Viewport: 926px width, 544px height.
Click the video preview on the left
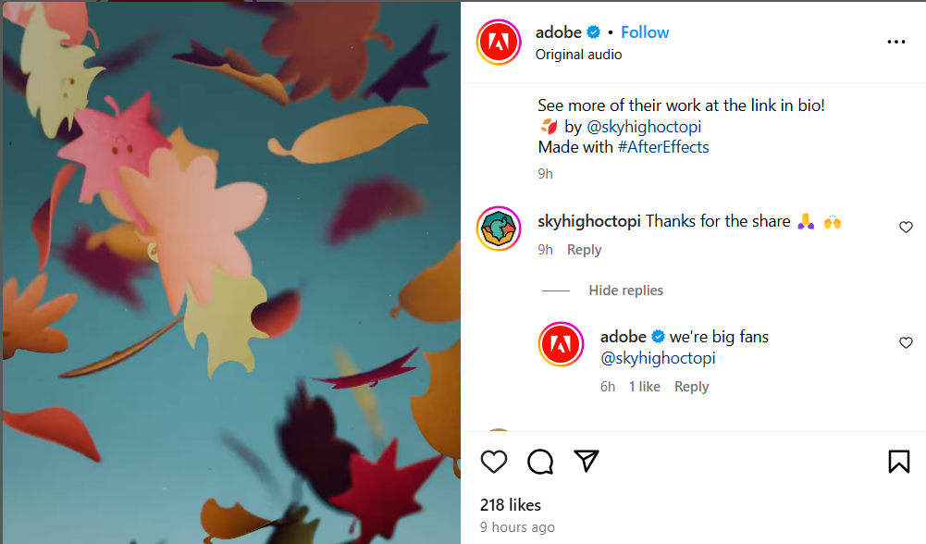[229, 272]
